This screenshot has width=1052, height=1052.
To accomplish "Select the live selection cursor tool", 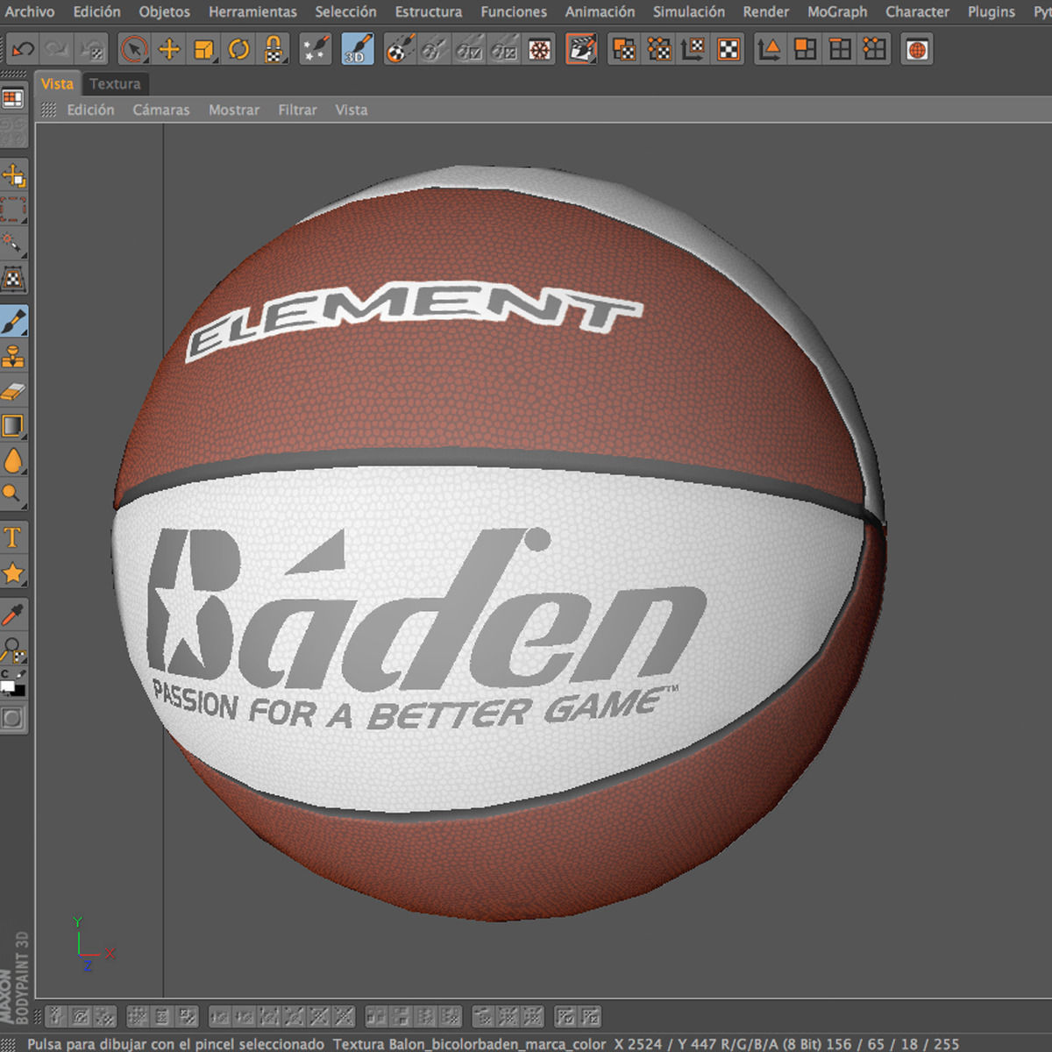I will (x=133, y=49).
